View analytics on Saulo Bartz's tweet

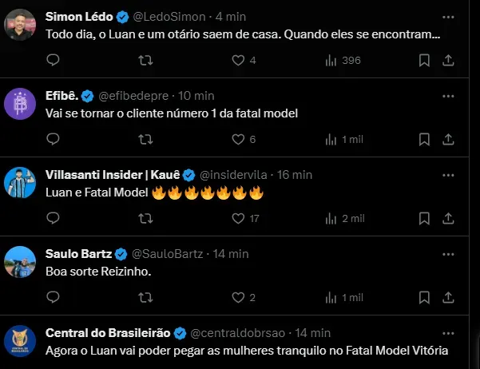(x=331, y=297)
